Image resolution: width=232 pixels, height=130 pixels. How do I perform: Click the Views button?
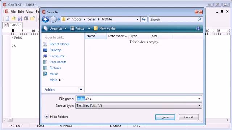point(77,28)
